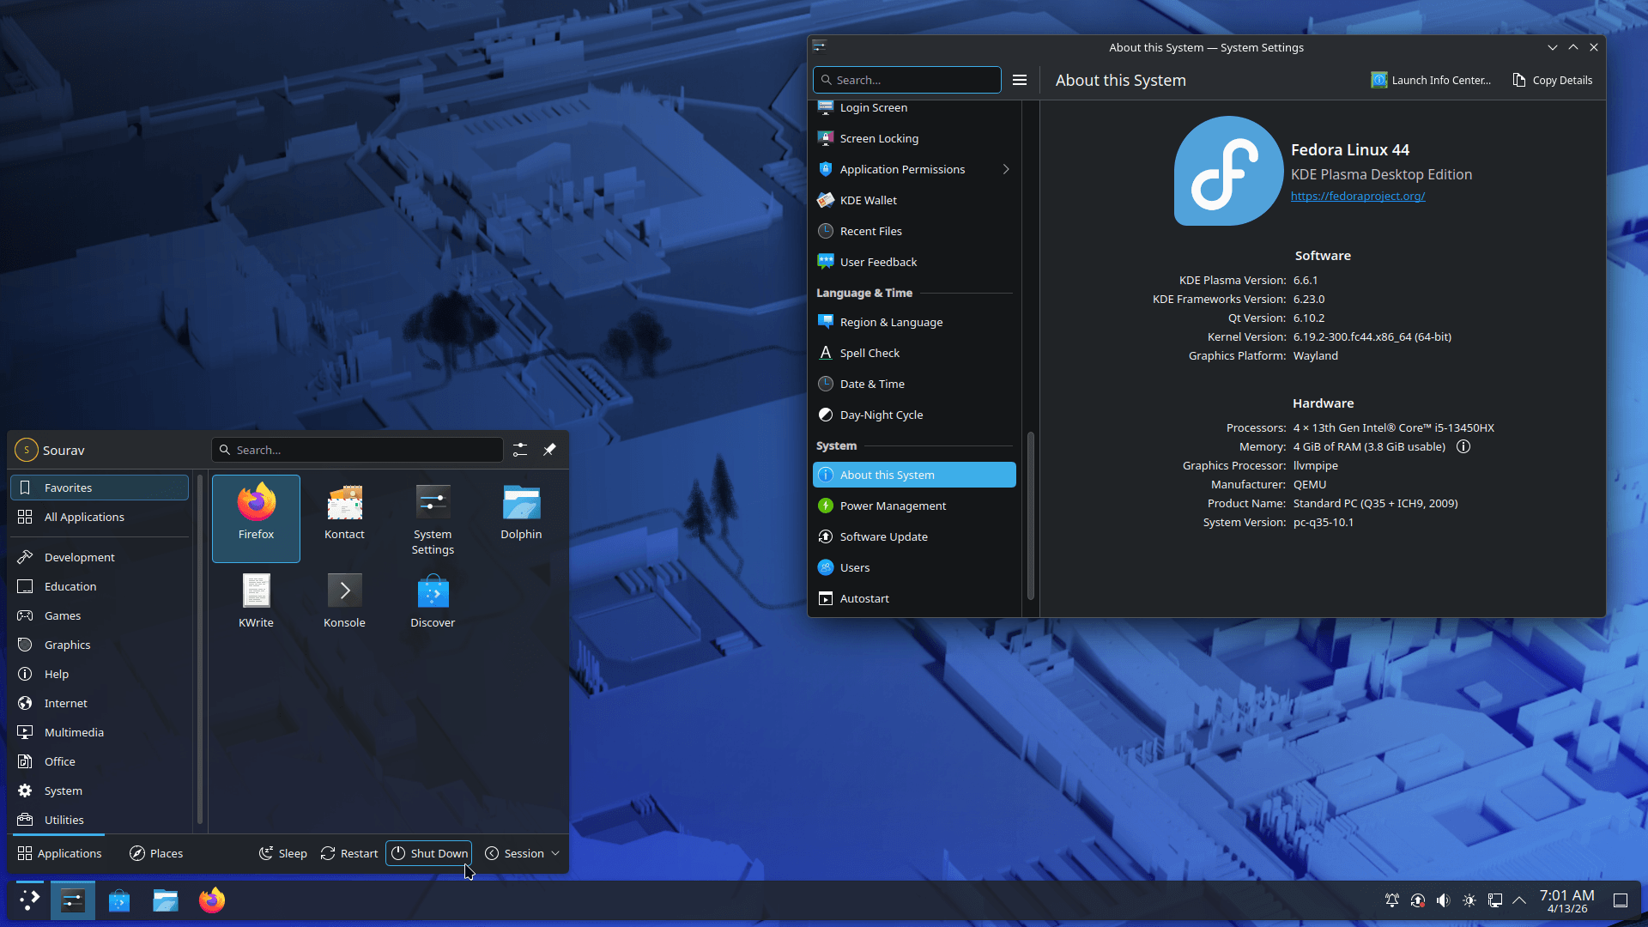Screen dimensions: 1648x927
Task: Select the All Applications category
Action: [x=84, y=517]
